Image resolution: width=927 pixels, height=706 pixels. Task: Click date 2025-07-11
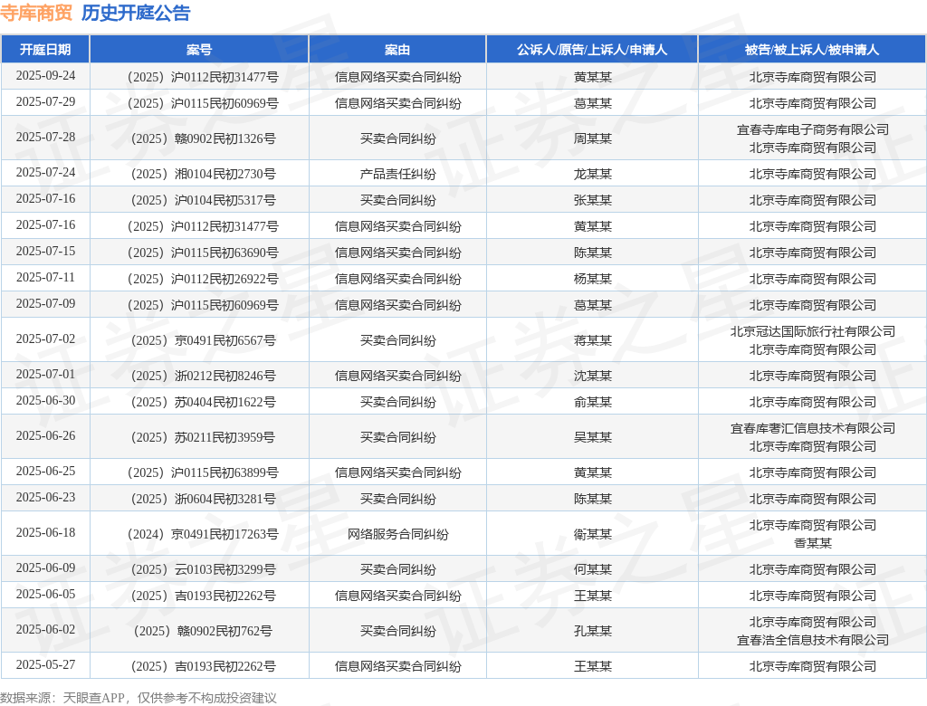click(45, 277)
